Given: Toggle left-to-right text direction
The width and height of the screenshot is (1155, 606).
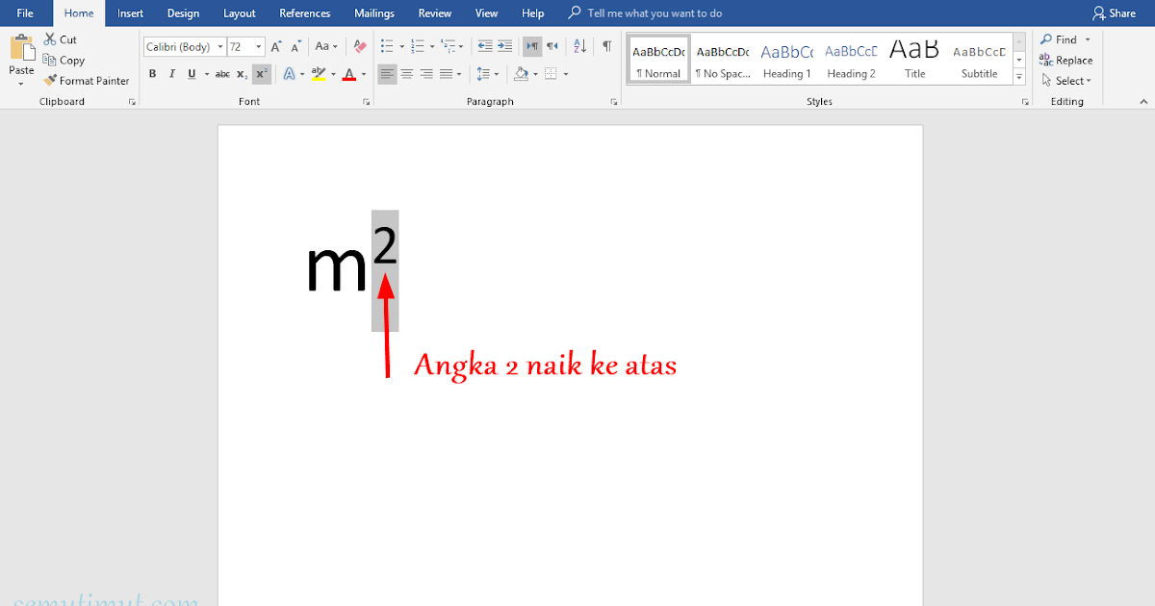Looking at the screenshot, I should point(532,46).
